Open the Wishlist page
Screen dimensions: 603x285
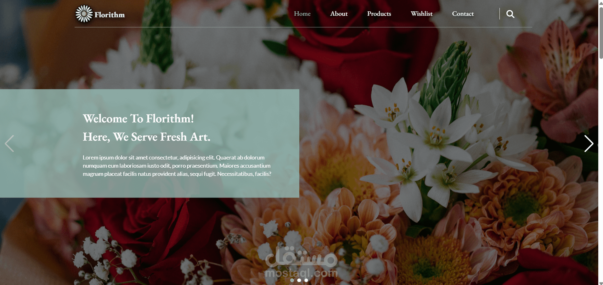[421, 14]
